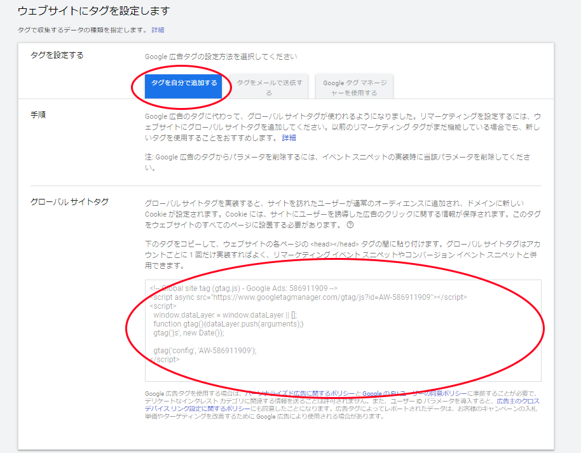
Task: Click the help question-mark icon
Action: (350, 225)
